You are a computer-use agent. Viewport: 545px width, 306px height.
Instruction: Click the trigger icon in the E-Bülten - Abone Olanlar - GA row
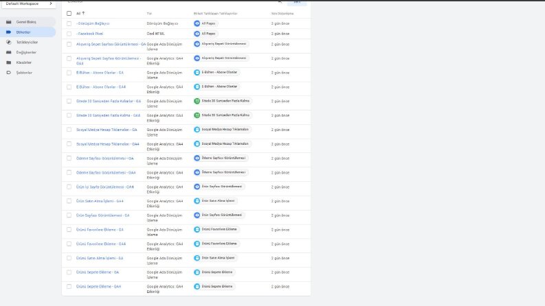coord(197,73)
